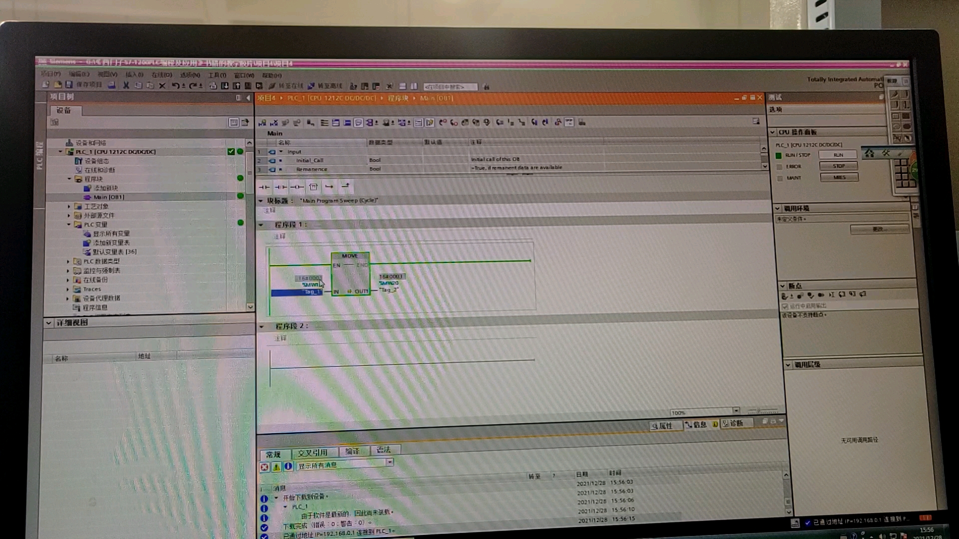Insert an output coil instruction
Viewport: 959px width, 539px height.
coord(297,187)
